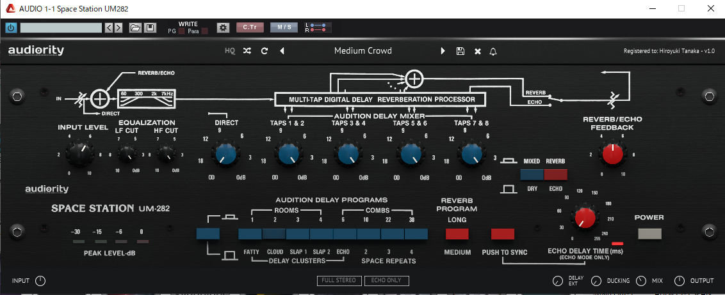Click the HF CUT knob
Image resolution: width=725 pixels, height=295 pixels.
pyautogui.click(x=165, y=153)
